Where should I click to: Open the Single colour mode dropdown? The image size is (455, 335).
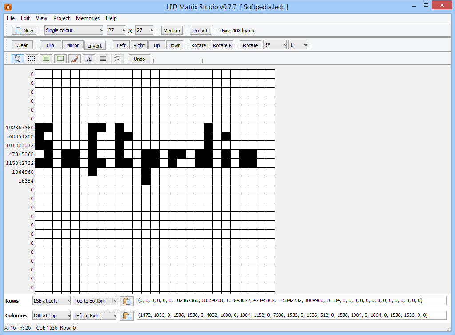(74, 30)
